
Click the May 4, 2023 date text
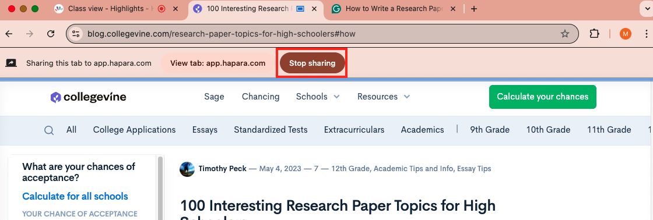280,169
